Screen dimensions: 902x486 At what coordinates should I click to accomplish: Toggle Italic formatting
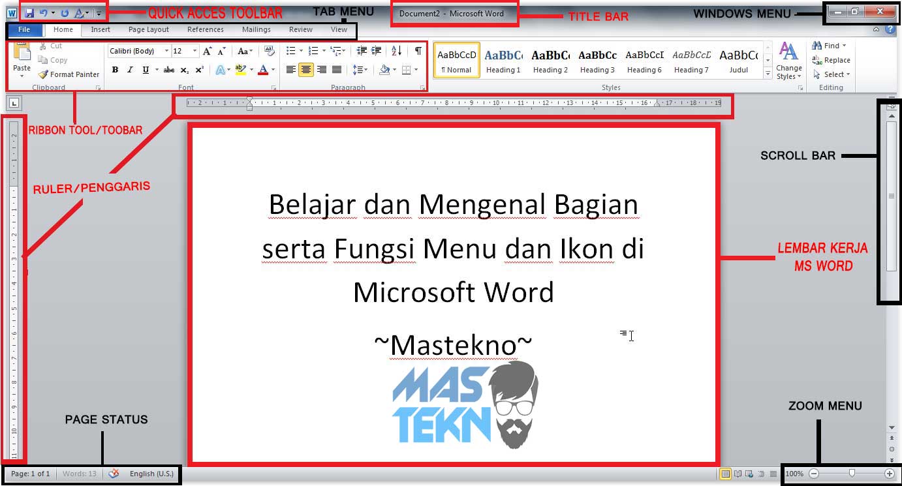click(130, 69)
